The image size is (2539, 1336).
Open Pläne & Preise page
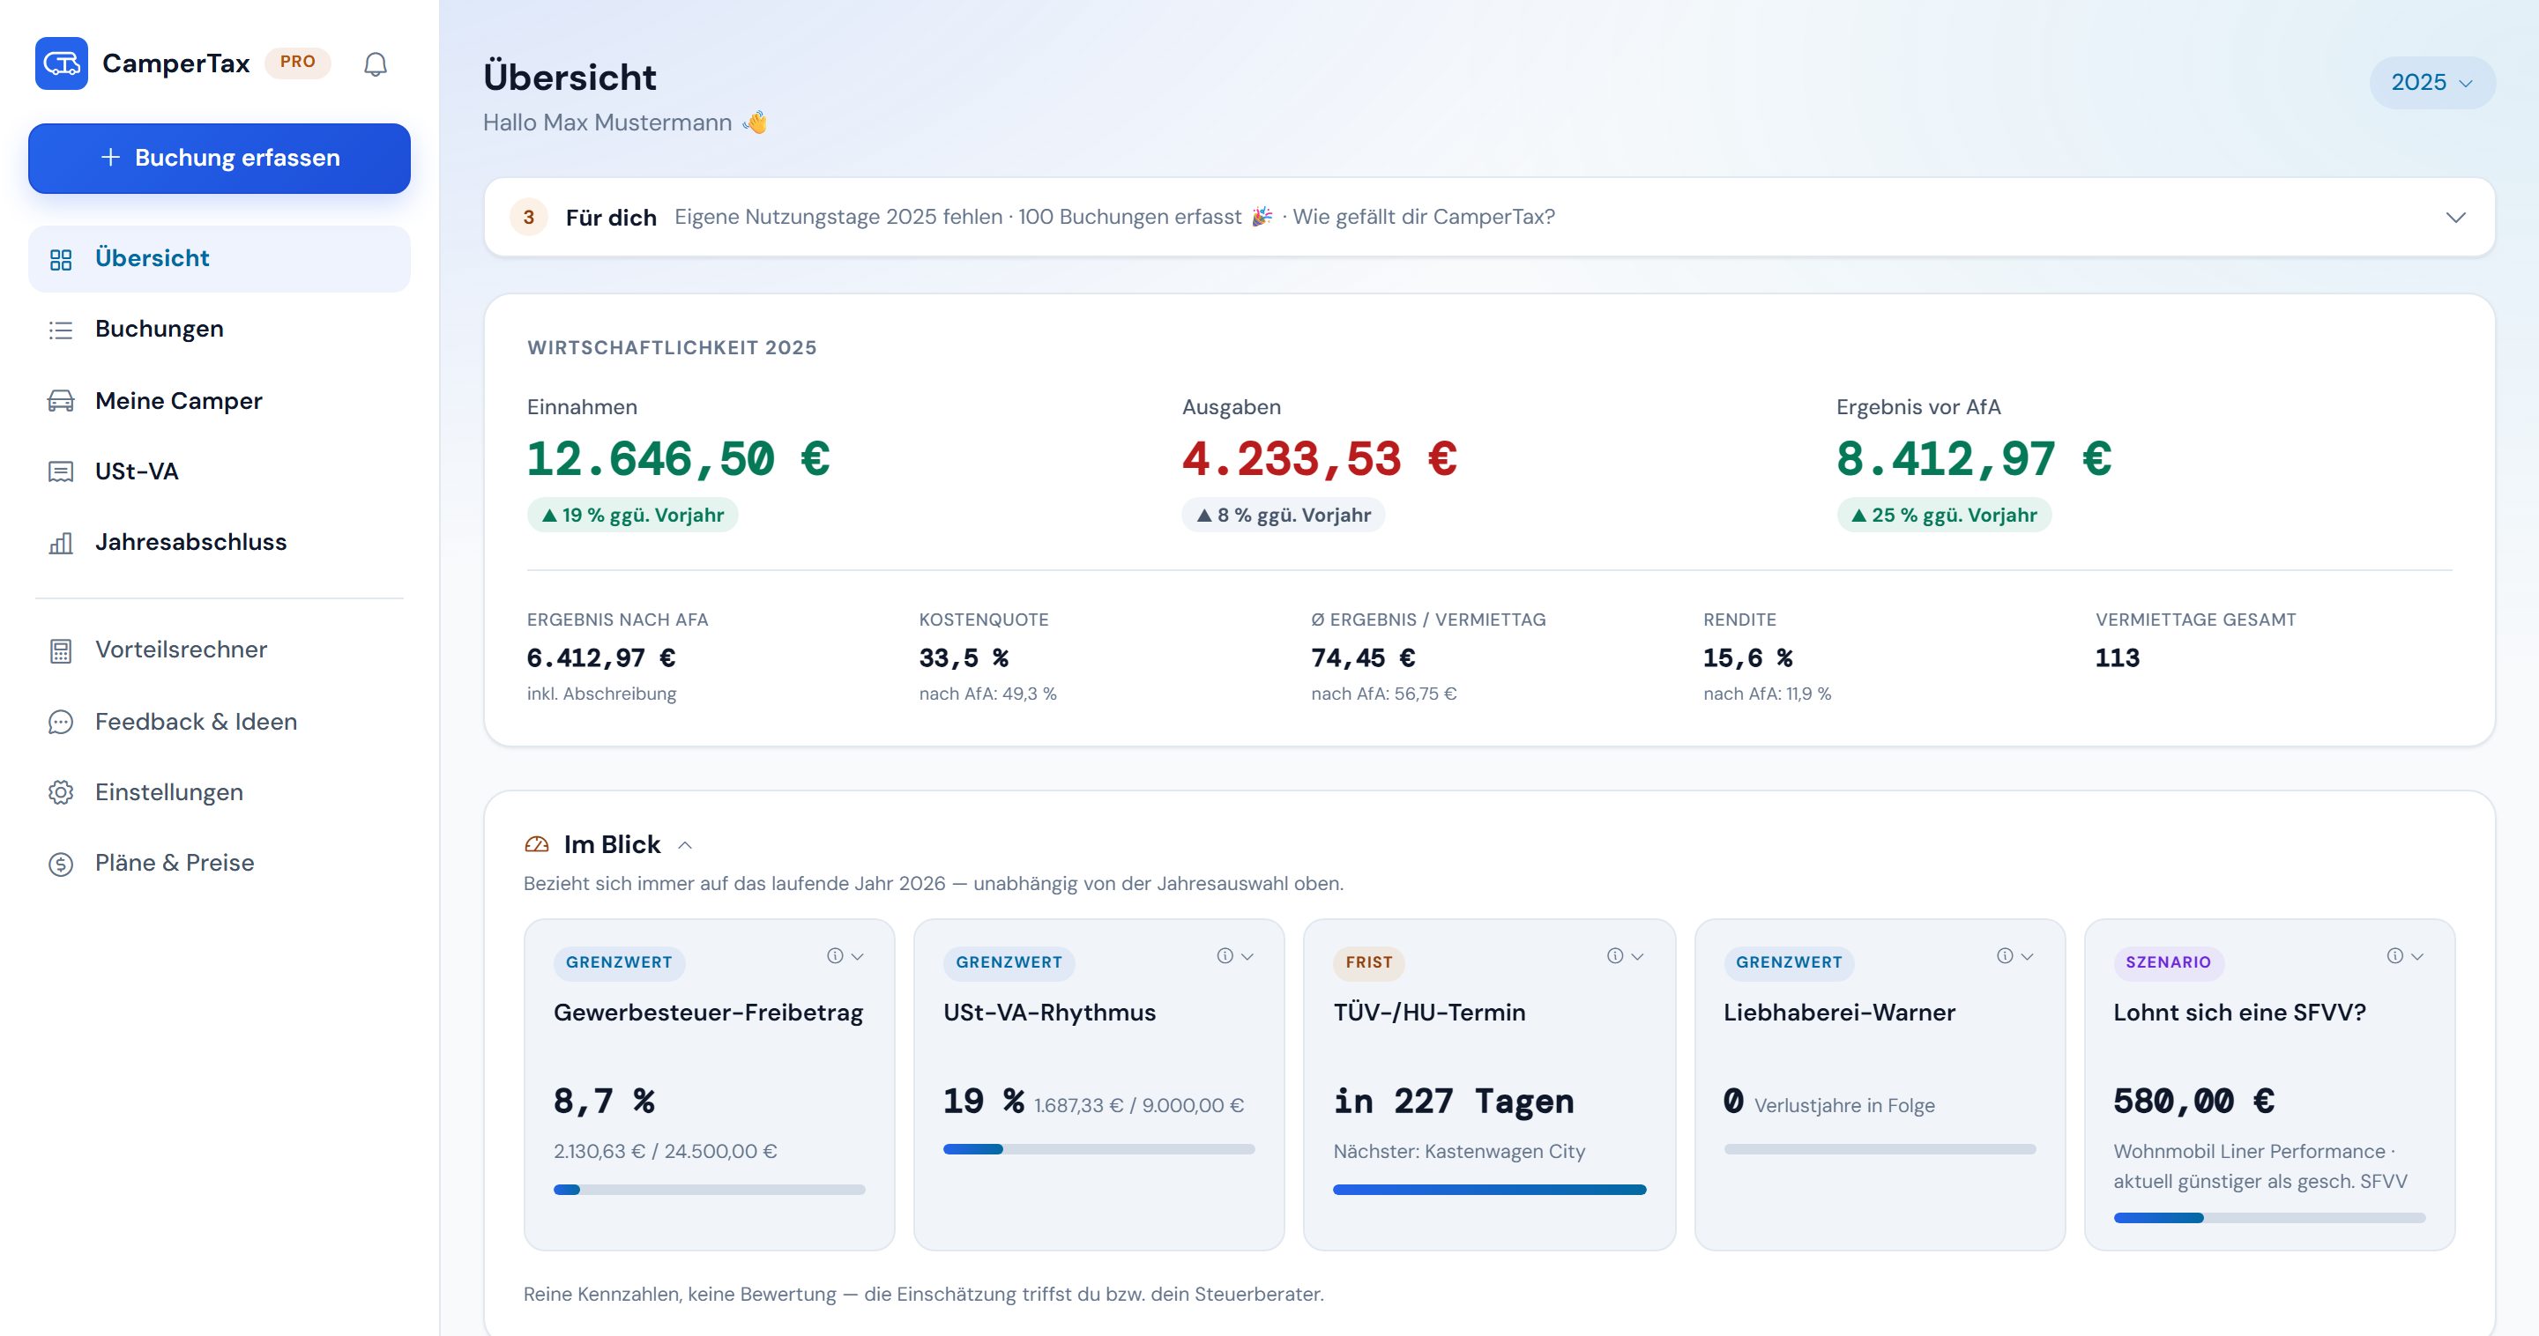pos(219,863)
